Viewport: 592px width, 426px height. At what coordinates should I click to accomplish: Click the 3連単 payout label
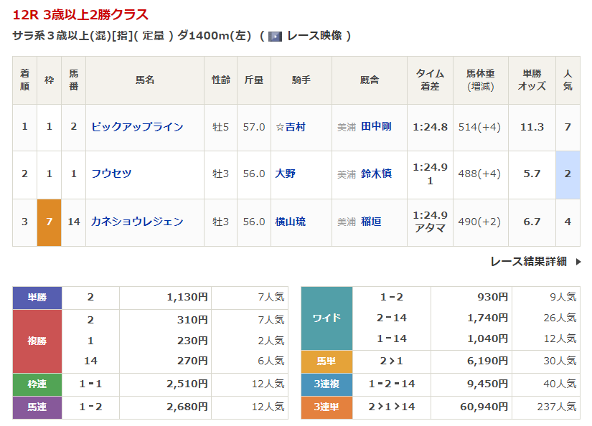pyautogui.click(x=326, y=407)
